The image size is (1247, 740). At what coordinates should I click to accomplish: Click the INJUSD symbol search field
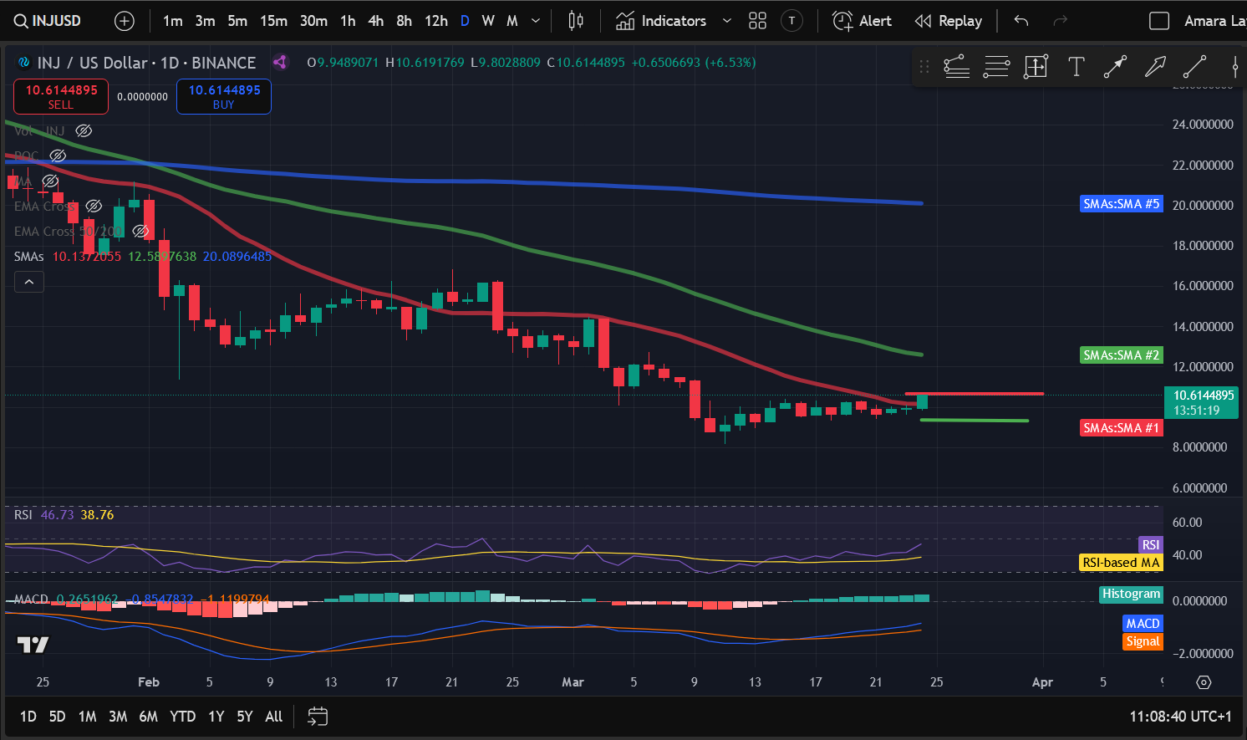(48, 21)
